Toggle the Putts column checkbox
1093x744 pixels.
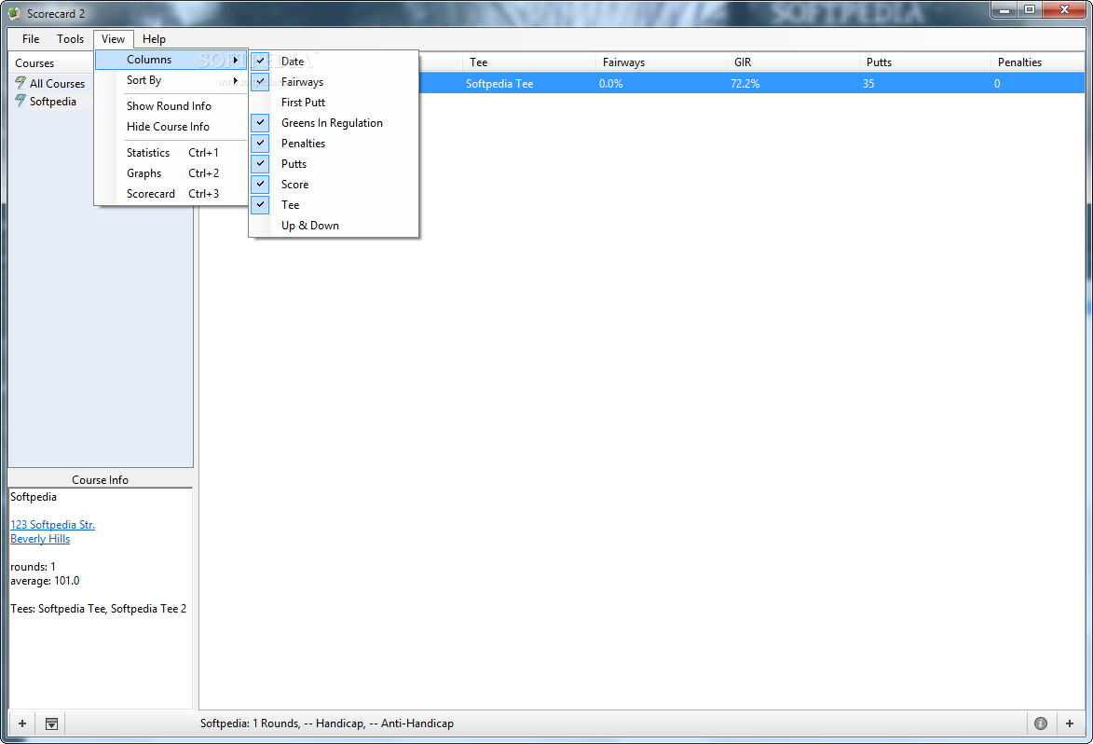(x=260, y=164)
